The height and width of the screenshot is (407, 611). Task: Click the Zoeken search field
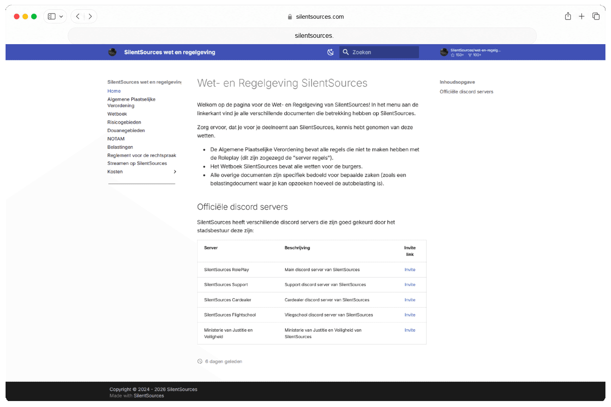tap(379, 52)
